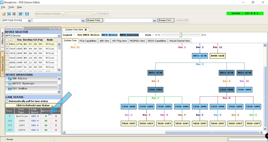This screenshot has height=142, width=268.
Task: Click the Click to Diff button
Action: pyautogui.click(x=182, y=20)
